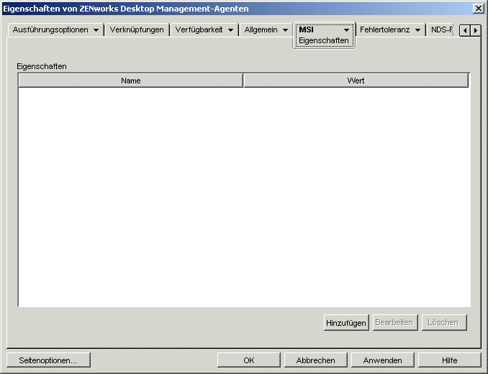This screenshot has height=374, width=488.
Task: Click the Name column header
Action: (131, 81)
